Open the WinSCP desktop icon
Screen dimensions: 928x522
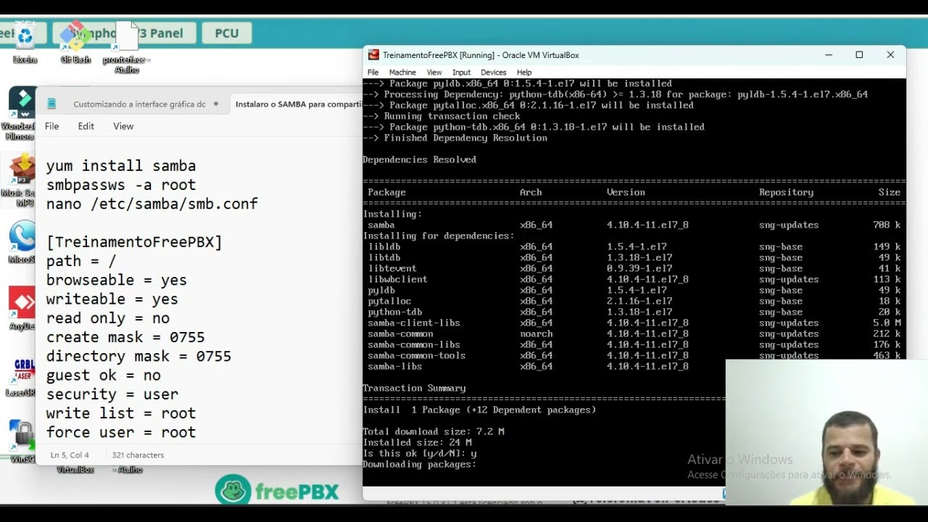click(x=22, y=442)
